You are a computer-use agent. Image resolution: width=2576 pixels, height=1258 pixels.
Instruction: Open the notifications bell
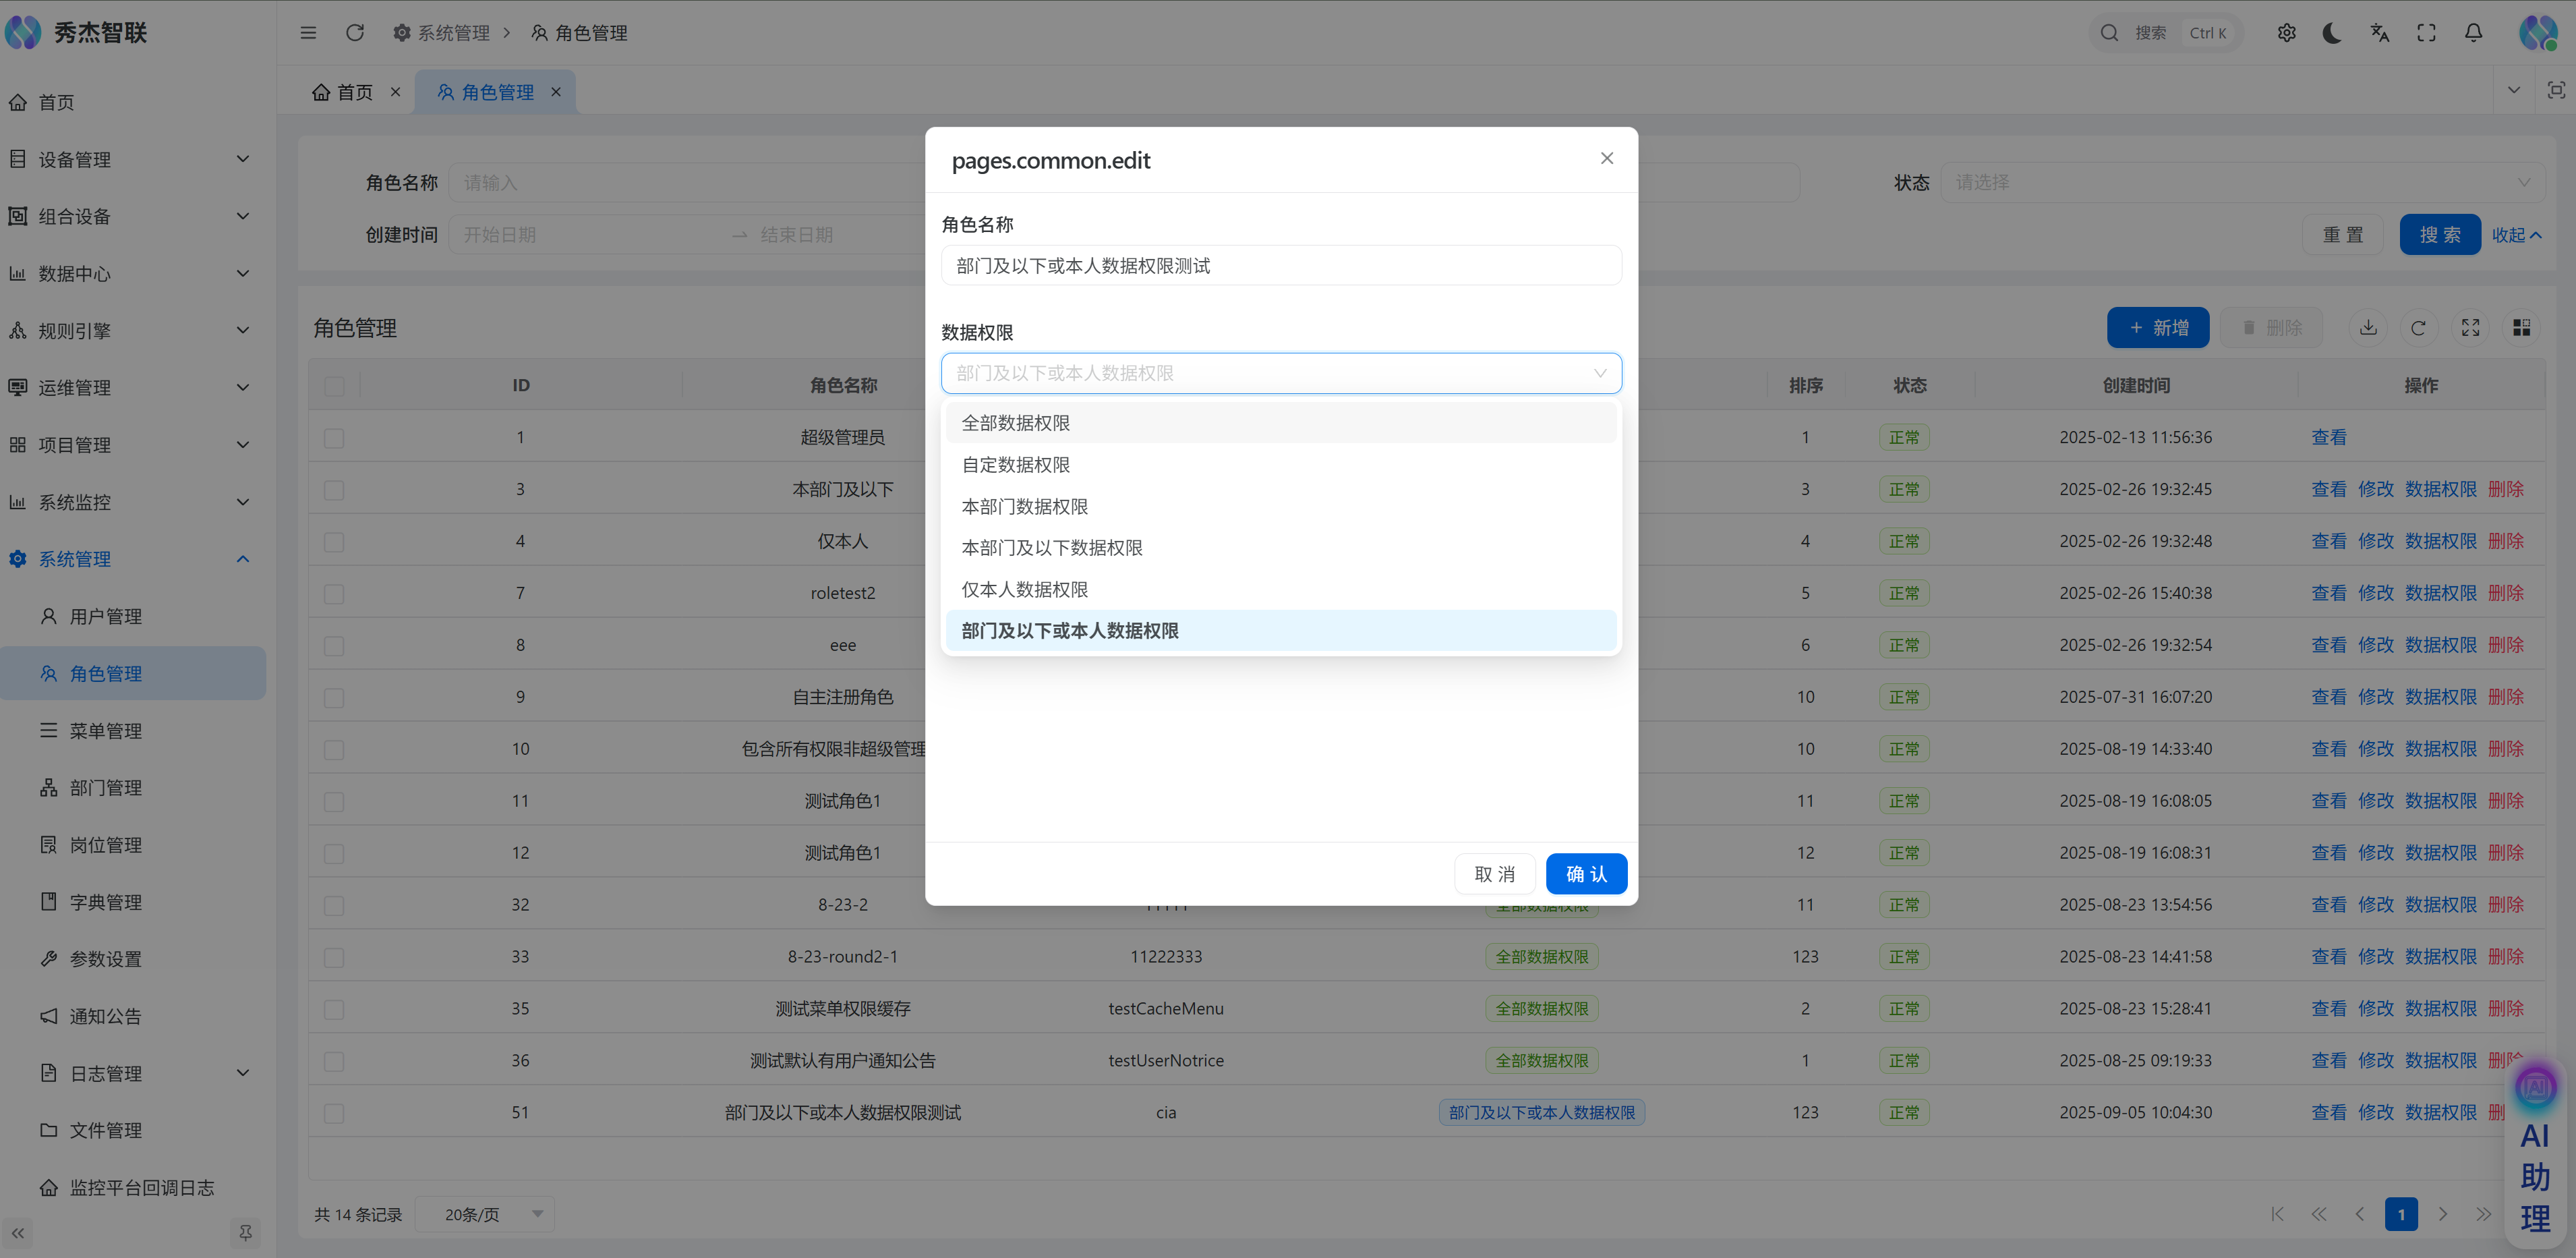(x=2473, y=33)
